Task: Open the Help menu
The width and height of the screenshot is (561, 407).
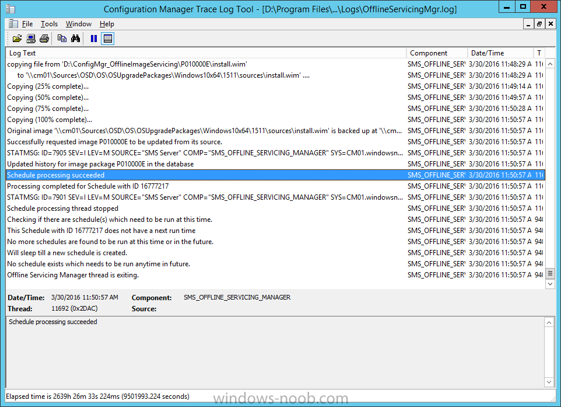Action: 107,24
